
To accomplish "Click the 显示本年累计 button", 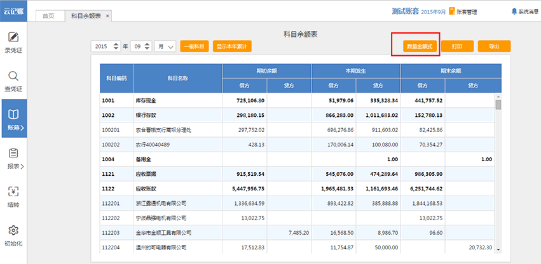I will 233,46.
